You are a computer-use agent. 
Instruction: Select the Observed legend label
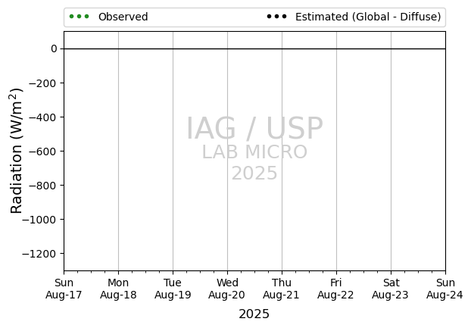[x=123, y=17]
